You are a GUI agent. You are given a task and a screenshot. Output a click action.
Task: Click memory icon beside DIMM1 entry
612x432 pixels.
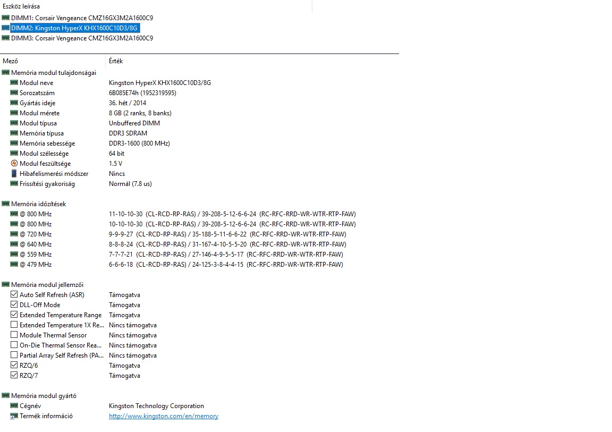[5, 18]
